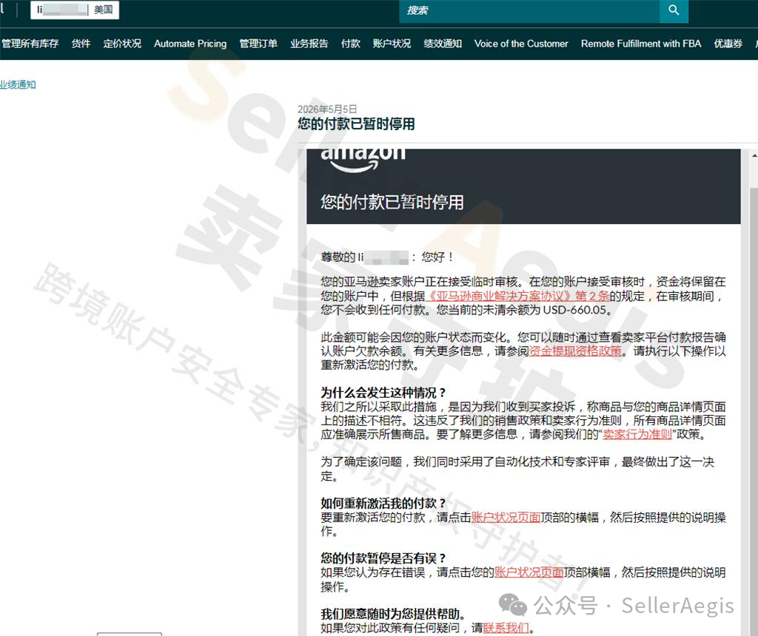Open 优惠券 menu item
The image size is (758, 636).
[x=728, y=44]
